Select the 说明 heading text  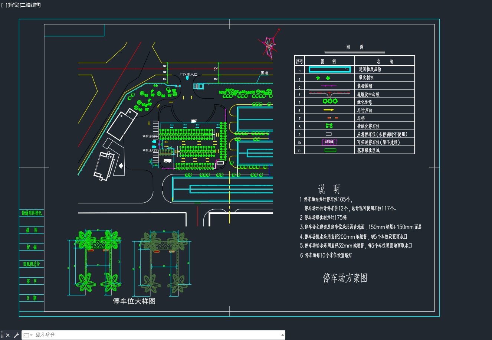329,189
